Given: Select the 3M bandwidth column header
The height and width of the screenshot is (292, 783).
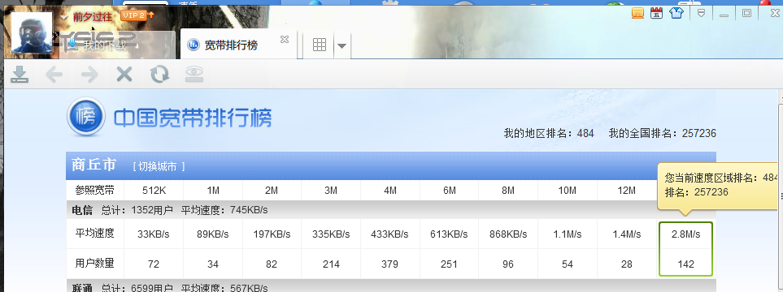Looking at the screenshot, I should tap(331, 191).
